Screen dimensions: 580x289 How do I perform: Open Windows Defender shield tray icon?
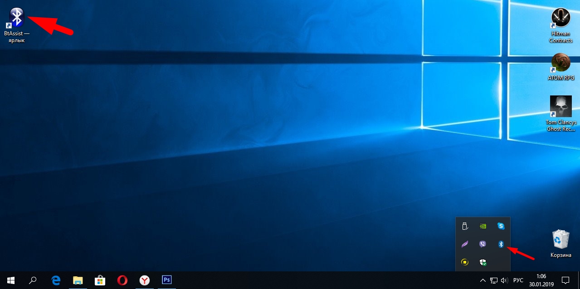coord(483,262)
